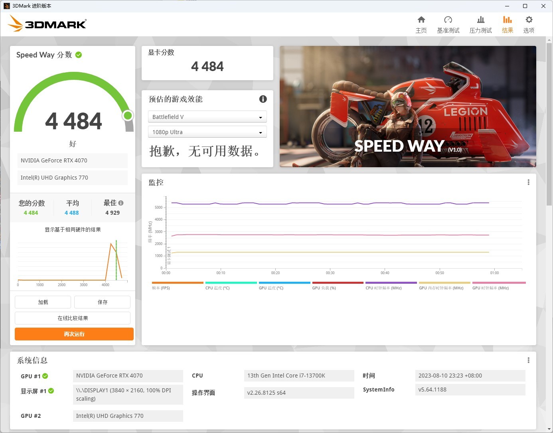This screenshot has width=553, height=433.
Task: Open the 1080p Ultra resolution dropdown
Action: point(207,132)
